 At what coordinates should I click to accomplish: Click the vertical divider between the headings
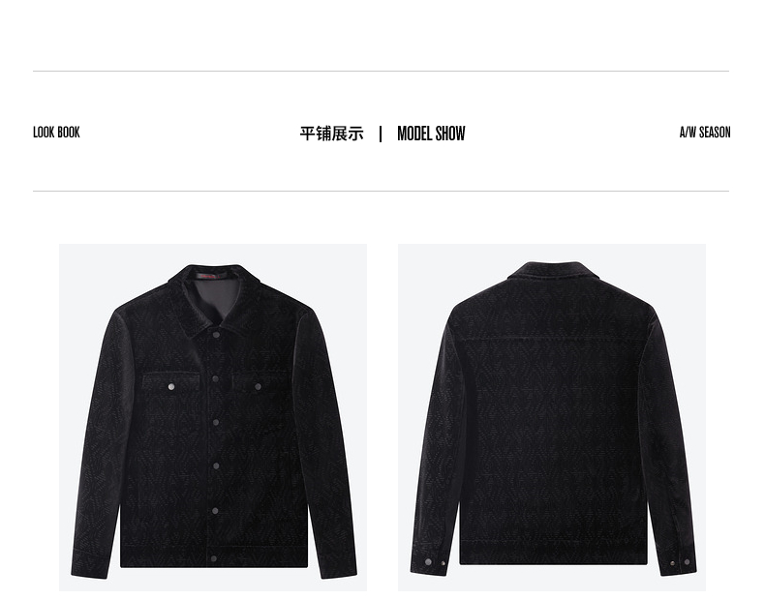click(x=381, y=135)
